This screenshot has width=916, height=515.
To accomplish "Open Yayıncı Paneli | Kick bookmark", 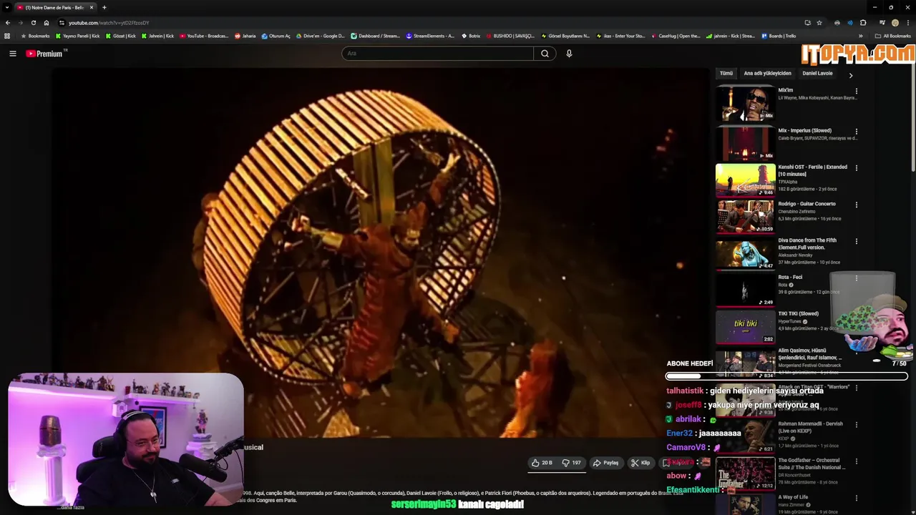I will [77, 36].
